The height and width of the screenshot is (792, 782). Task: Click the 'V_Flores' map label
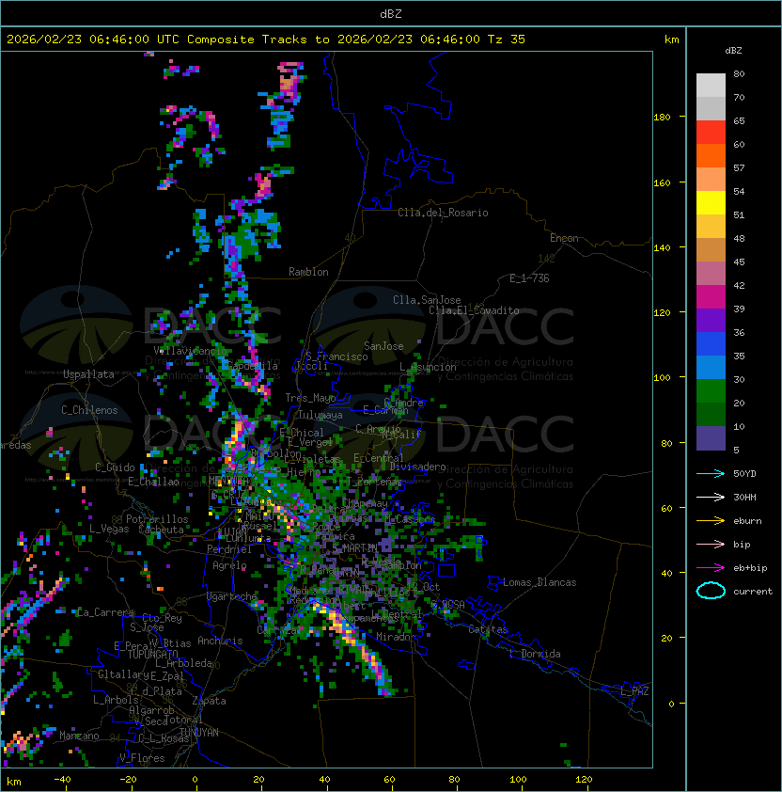tap(142, 758)
